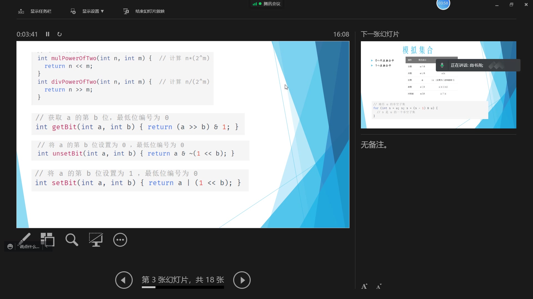The image size is (533, 299).
Task: Click the clock time 16:08
Action: pyautogui.click(x=341, y=34)
